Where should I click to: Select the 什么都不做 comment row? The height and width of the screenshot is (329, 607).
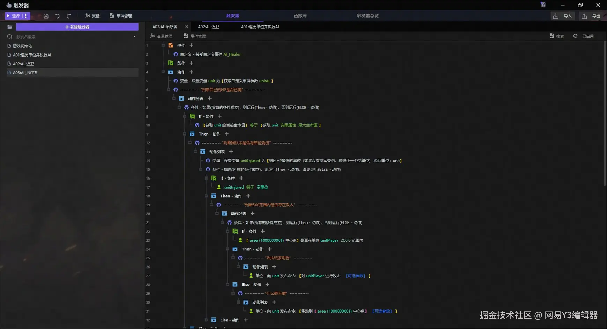[x=274, y=293]
